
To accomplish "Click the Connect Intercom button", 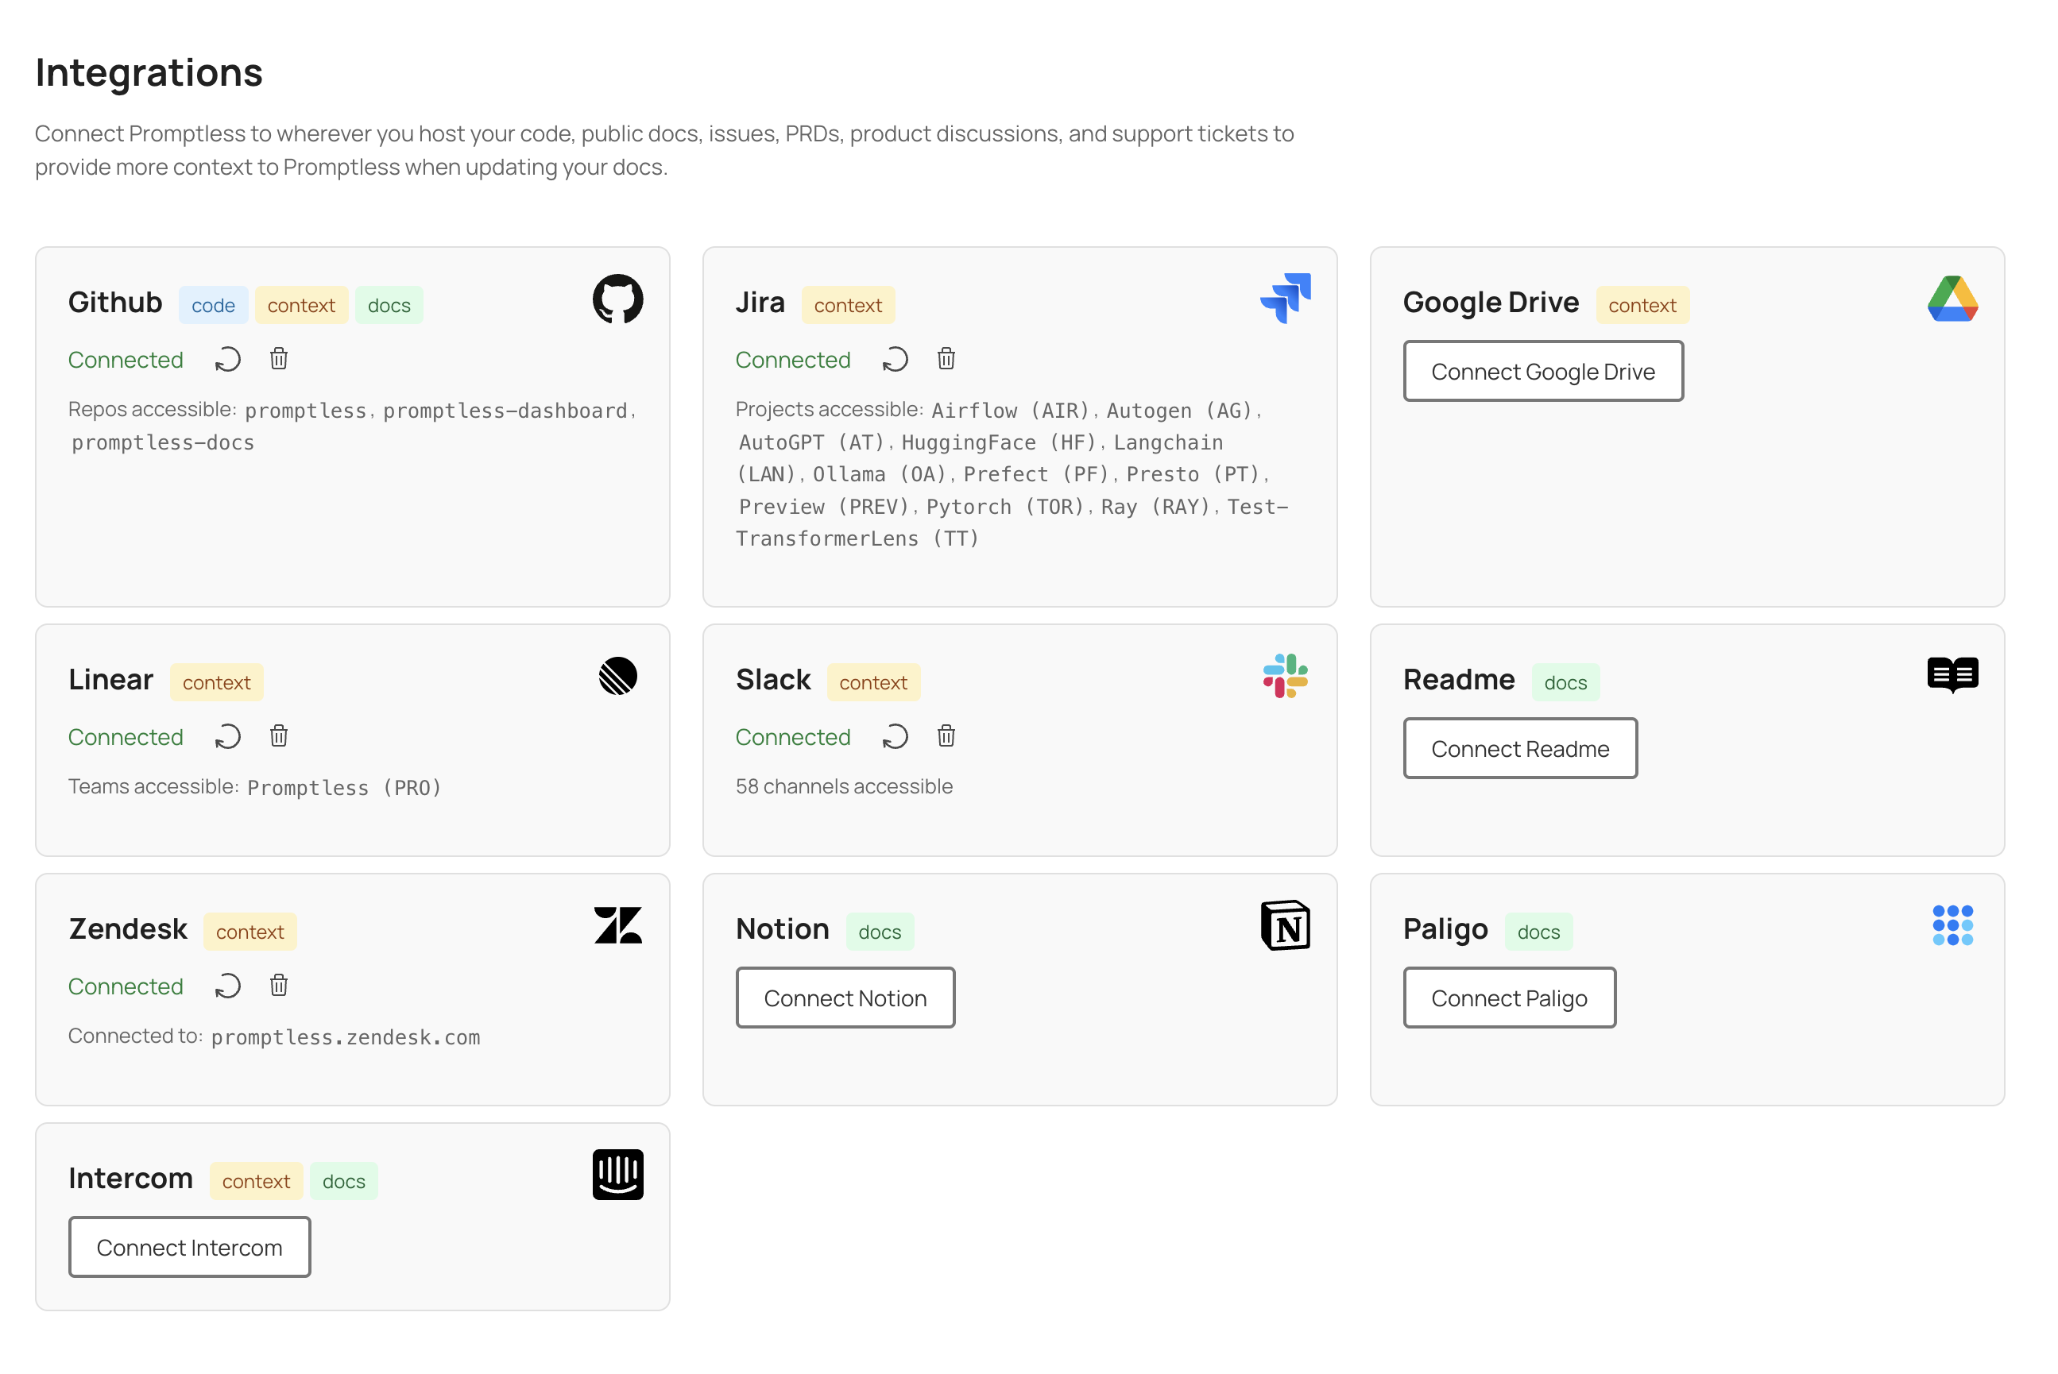I will [188, 1247].
